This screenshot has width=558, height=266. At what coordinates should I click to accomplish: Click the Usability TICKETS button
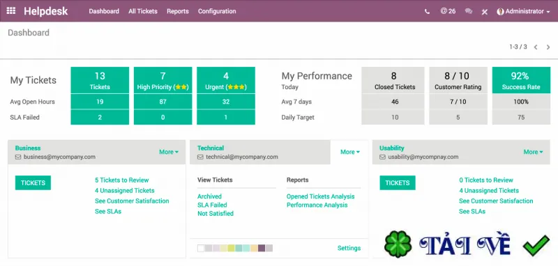(397, 182)
